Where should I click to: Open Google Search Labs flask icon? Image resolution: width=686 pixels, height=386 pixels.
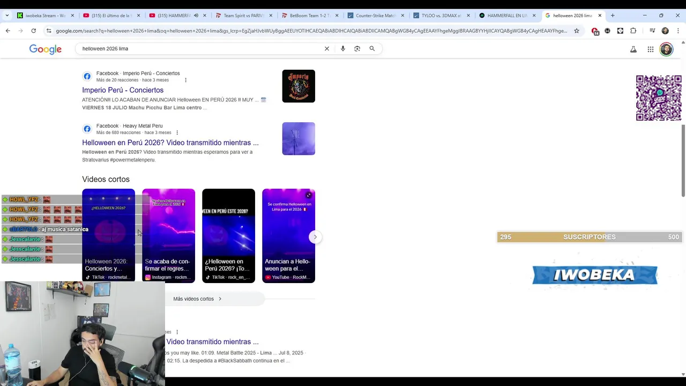click(633, 49)
